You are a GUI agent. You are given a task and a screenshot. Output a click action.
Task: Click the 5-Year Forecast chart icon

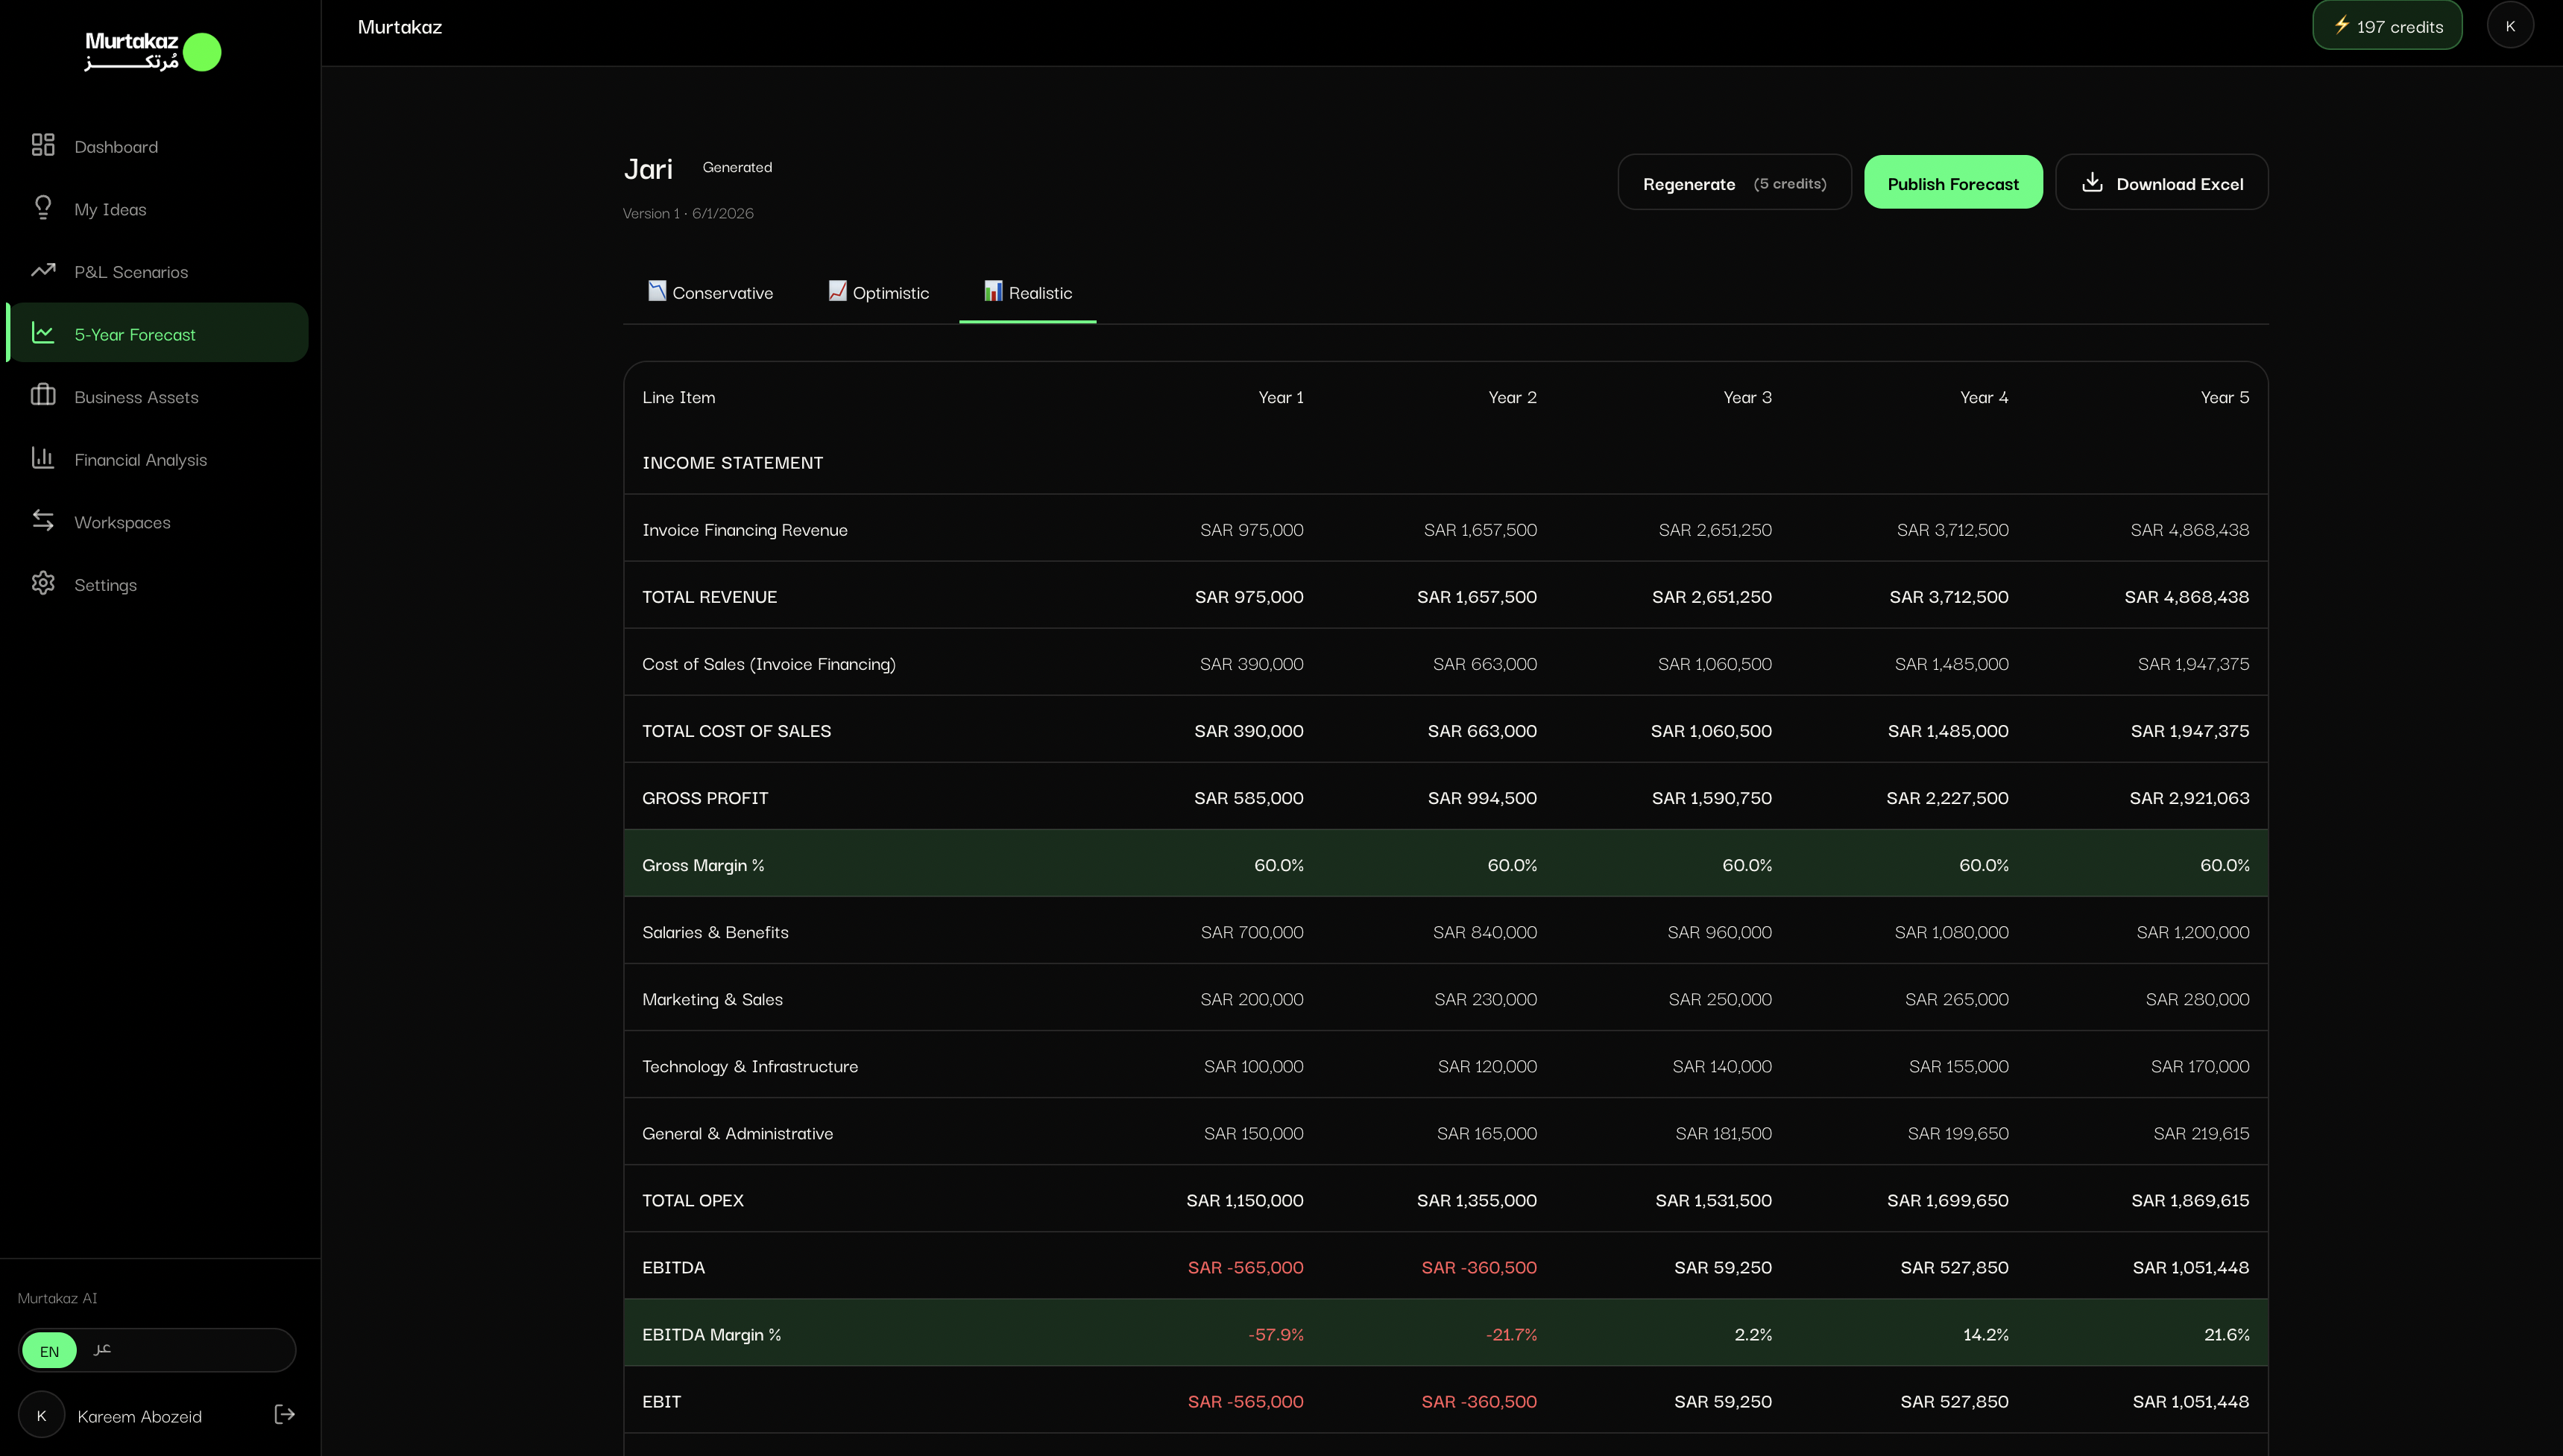tap(43, 333)
